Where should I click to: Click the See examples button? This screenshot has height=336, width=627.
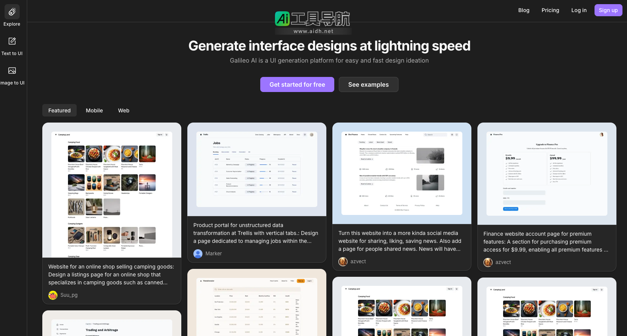point(368,84)
